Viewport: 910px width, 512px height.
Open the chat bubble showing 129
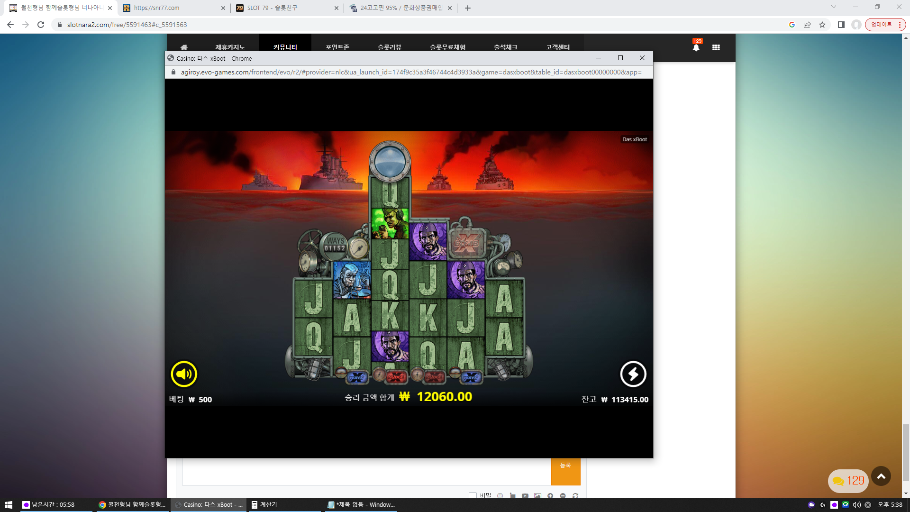coord(848,481)
